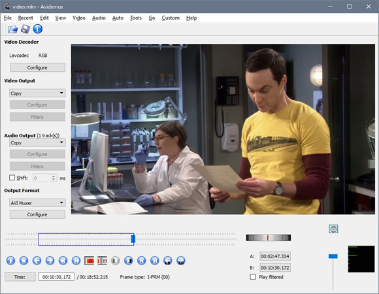Image resolution: width=379 pixels, height=294 pixels.
Task: Click the B marker time 00:10:30.172
Action: pos(275,268)
